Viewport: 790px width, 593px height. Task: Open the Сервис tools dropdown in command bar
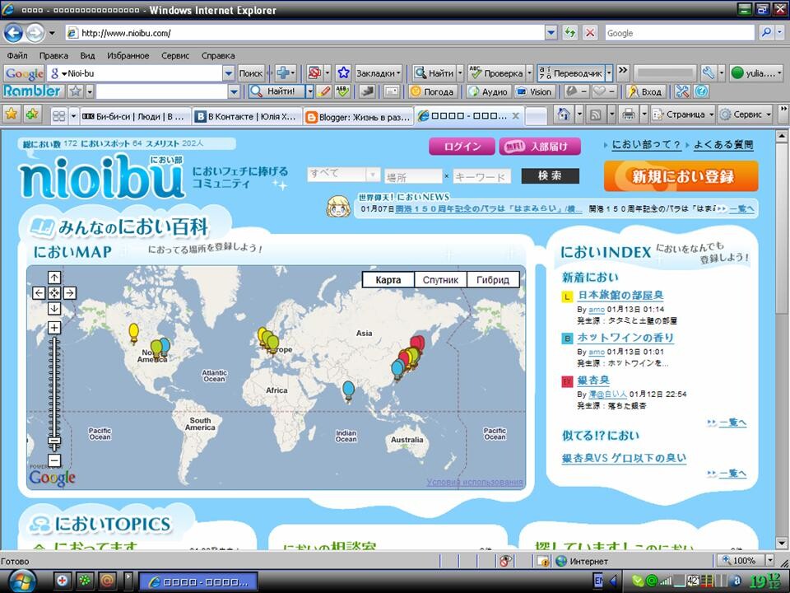[x=746, y=114]
